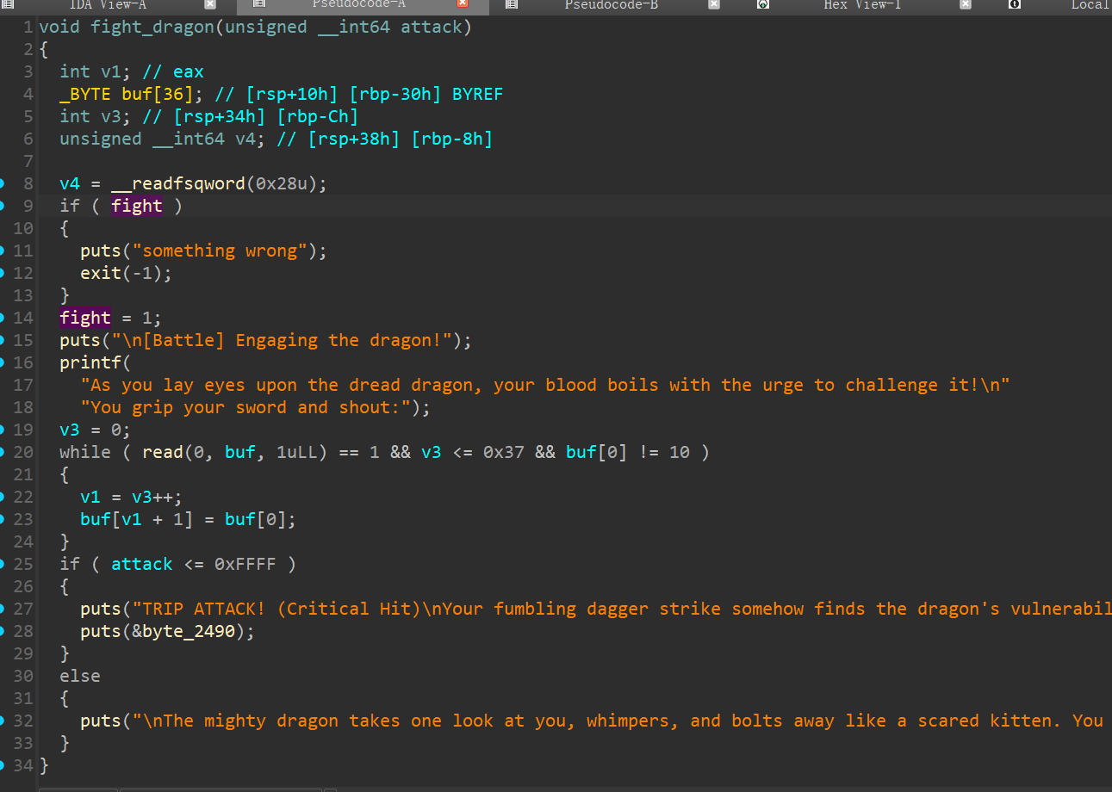Click the exit function call
Viewport: 1112px width, 792px height.
(100, 273)
